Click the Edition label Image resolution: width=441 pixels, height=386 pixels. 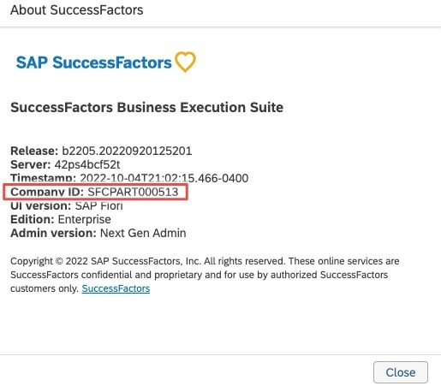33,219
